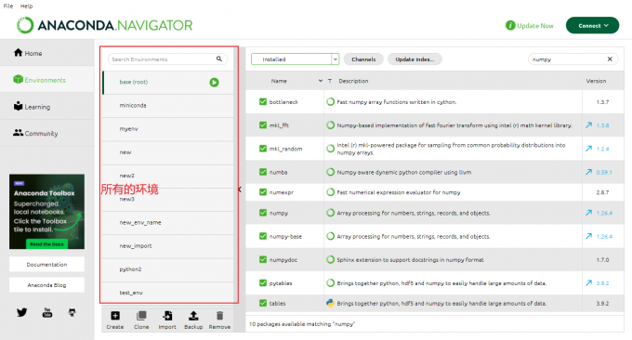Open the File menu
This screenshot has width=632, height=340.
[x=8, y=7]
